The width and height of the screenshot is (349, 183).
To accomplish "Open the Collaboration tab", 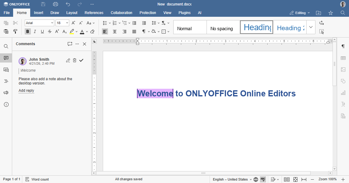I will click(x=121, y=13).
